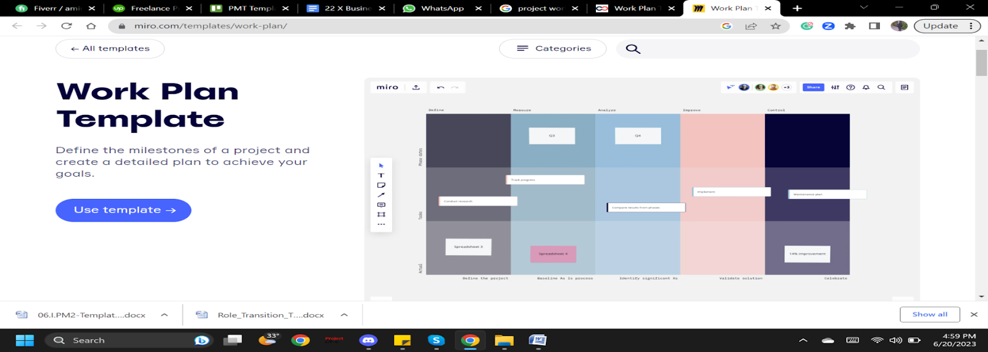Viewport: 988px width, 352px height.
Task: Click the miro logo in board preview
Action: click(387, 87)
